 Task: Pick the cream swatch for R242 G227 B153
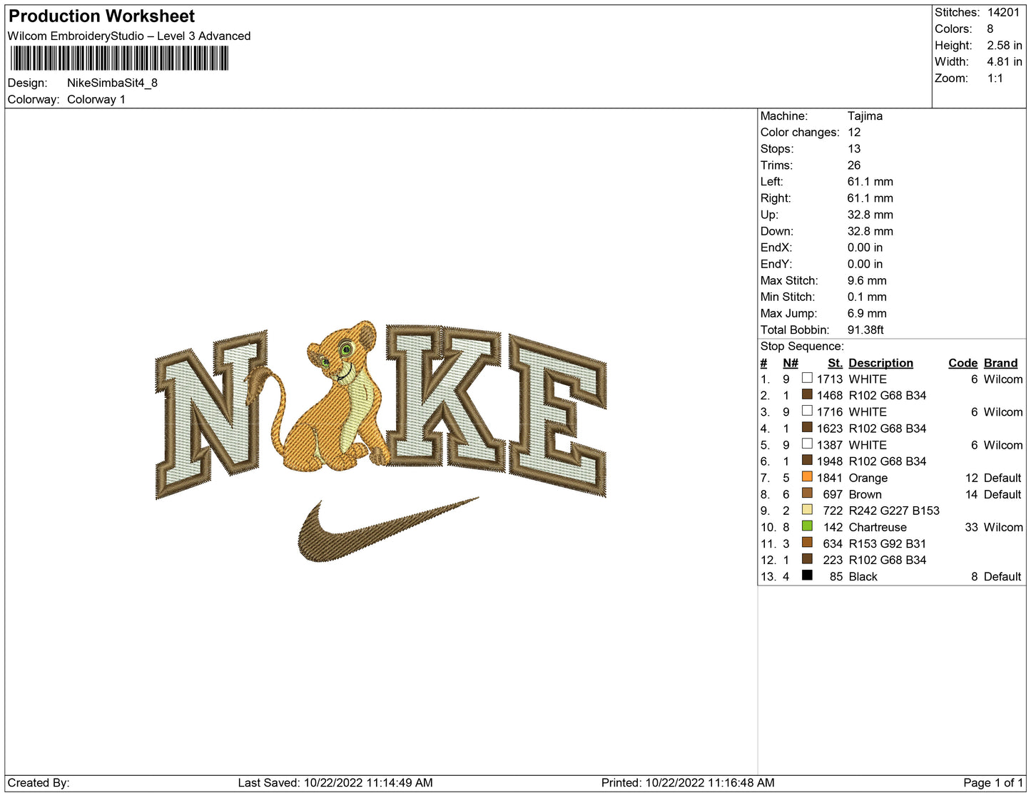pyautogui.click(x=807, y=509)
